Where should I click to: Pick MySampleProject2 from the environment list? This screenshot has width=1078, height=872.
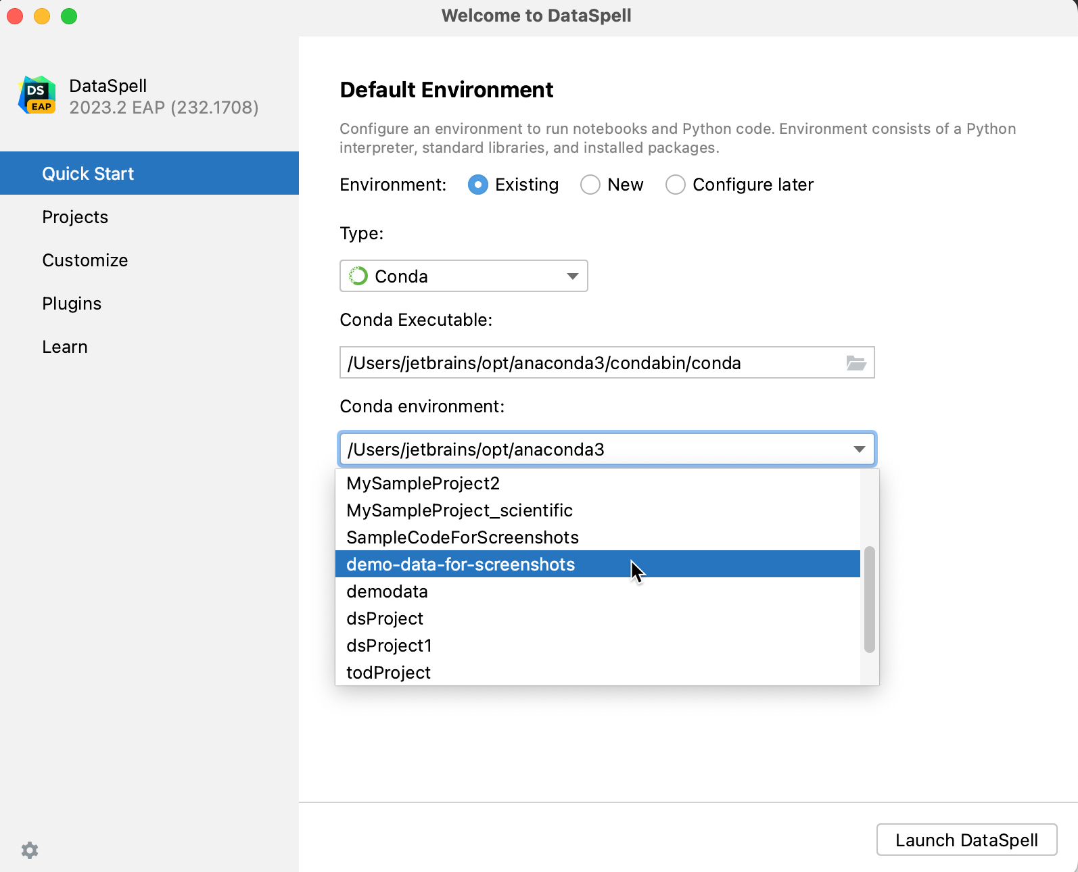pyautogui.click(x=598, y=483)
